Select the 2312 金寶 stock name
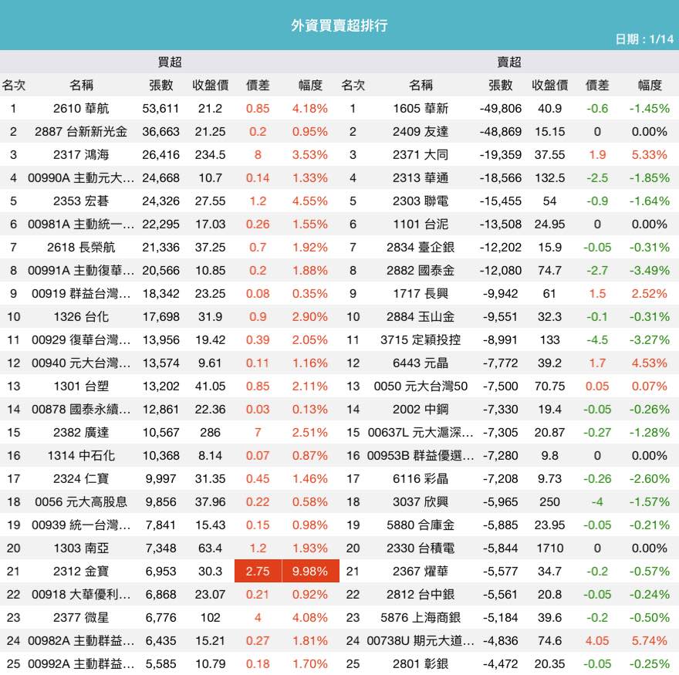Viewport: 679px width, 675px height. 81,571
